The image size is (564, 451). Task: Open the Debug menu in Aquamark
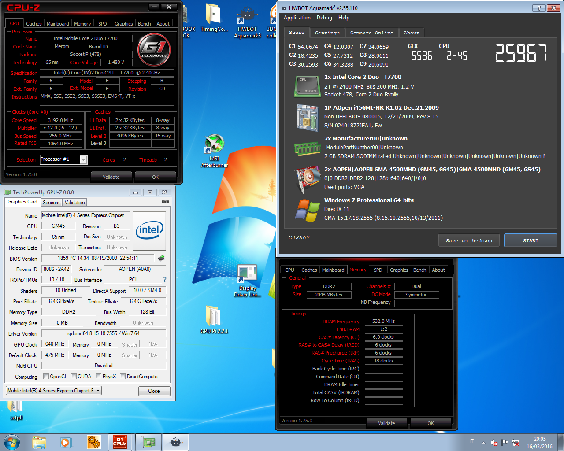point(324,18)
